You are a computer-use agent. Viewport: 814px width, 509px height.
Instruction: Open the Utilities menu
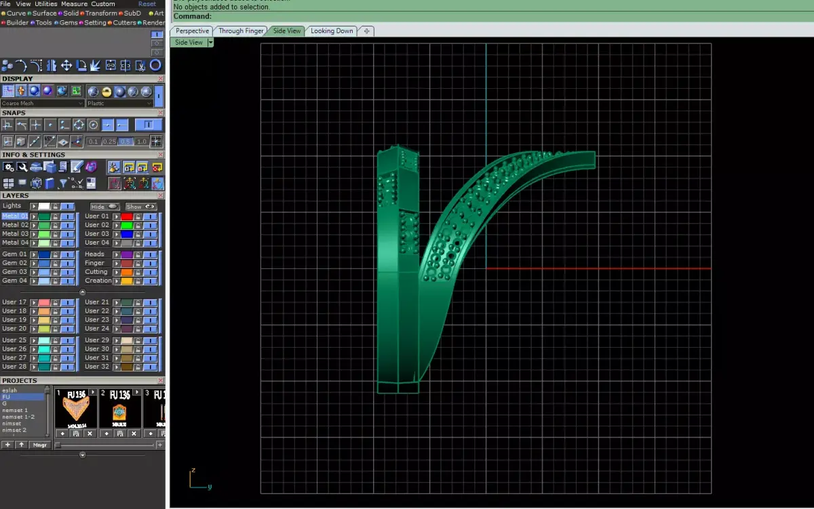(x=46, y=4)
